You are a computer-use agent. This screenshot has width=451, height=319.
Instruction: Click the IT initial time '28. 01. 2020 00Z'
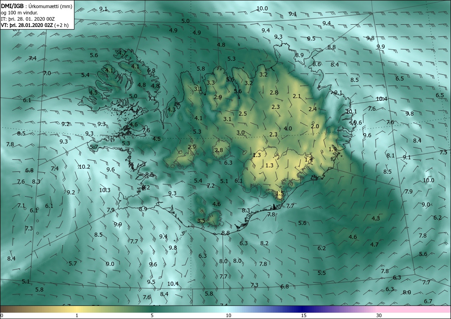pos(37,19)
